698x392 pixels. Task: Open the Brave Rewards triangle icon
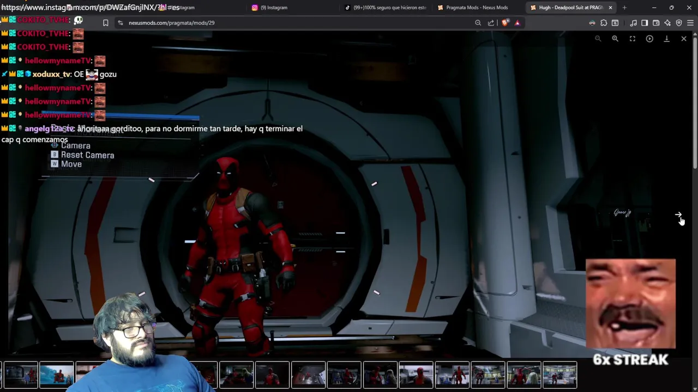coord(518,23)
